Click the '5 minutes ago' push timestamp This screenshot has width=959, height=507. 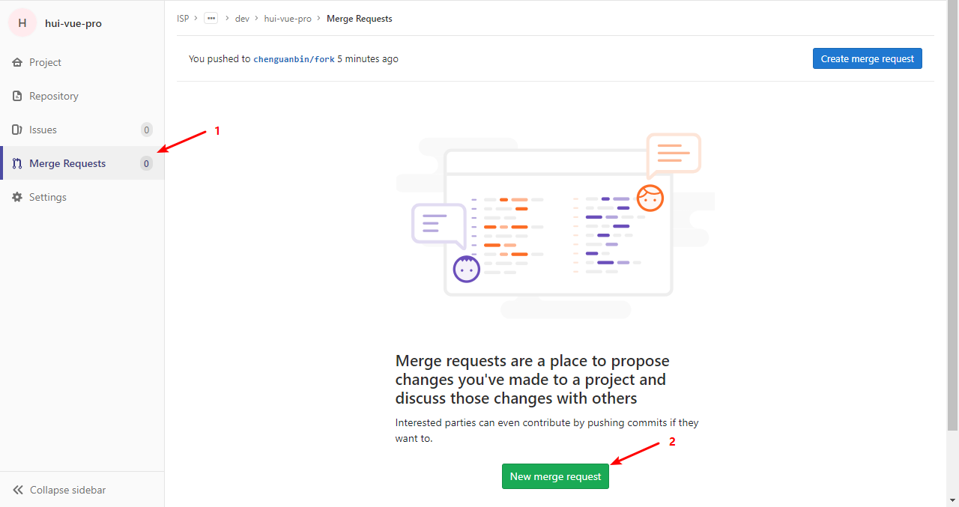(x=368, y=59)
